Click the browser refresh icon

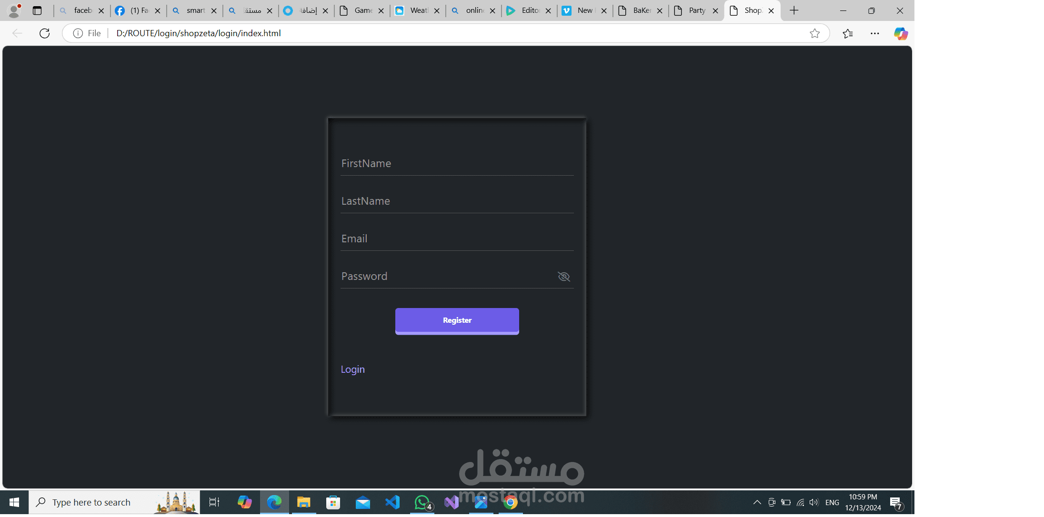[45, 32]
